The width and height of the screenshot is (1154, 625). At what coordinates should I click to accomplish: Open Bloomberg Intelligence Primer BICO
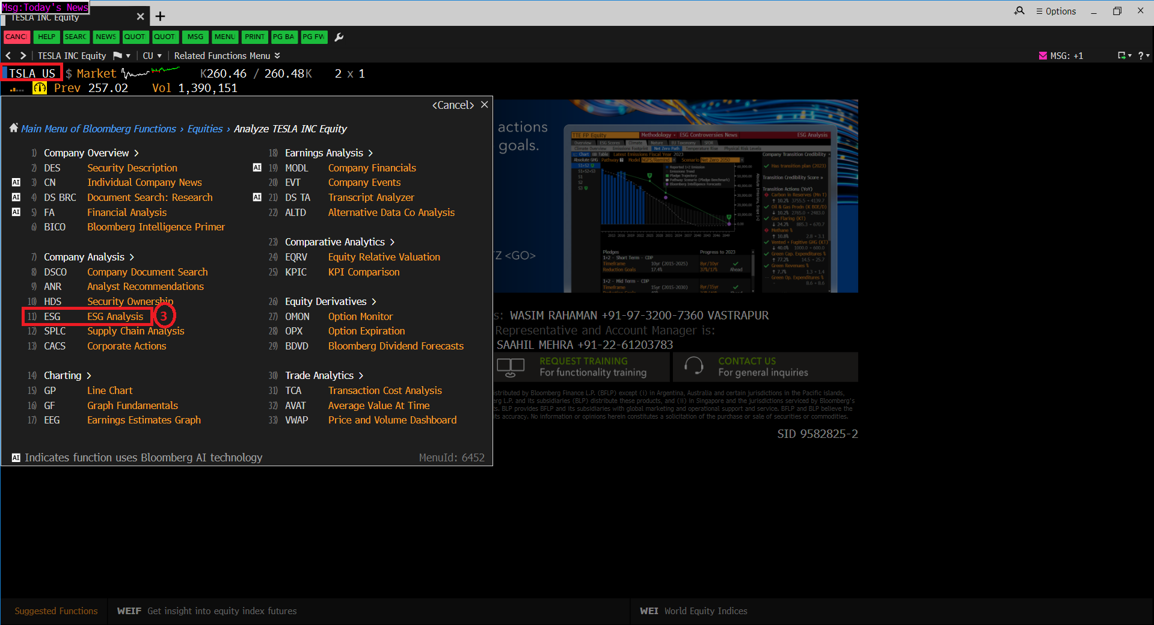click(x=134, y=227)
